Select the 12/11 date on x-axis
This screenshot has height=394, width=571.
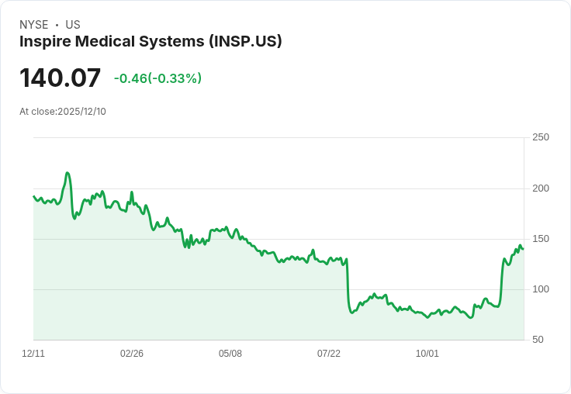tap(33, 354)
